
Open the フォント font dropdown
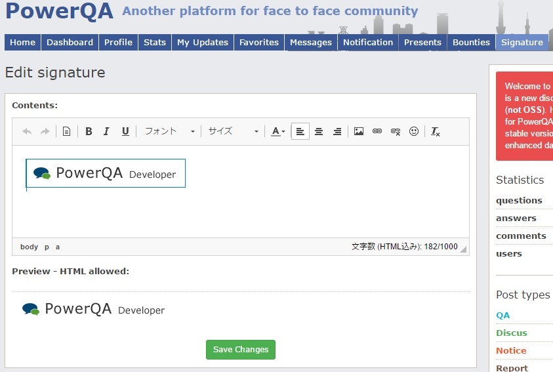[x=169, y=131]
